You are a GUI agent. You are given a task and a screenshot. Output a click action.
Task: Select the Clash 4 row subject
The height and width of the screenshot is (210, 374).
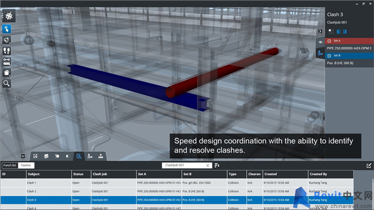(x=32, y=208)
